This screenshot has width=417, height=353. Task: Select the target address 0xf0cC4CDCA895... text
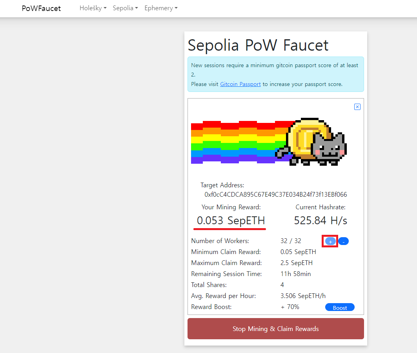(275, 195)
